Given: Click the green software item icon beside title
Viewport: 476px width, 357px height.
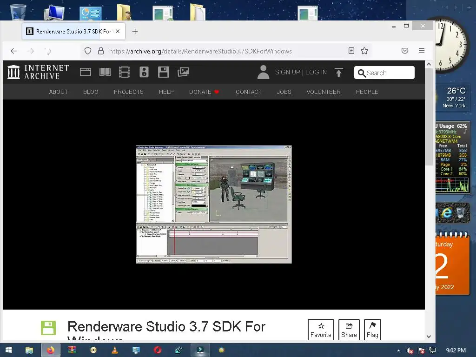Looking at the screenshot, I should tap(48, 328).
